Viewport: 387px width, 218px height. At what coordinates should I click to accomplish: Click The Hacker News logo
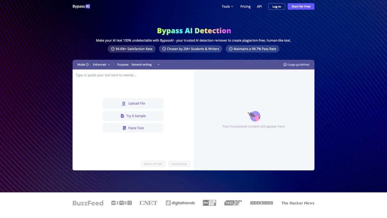(298, 203)
